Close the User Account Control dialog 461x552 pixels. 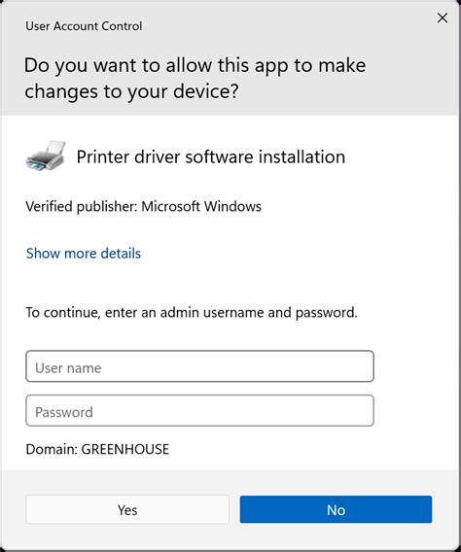click(x=443, y=17)
